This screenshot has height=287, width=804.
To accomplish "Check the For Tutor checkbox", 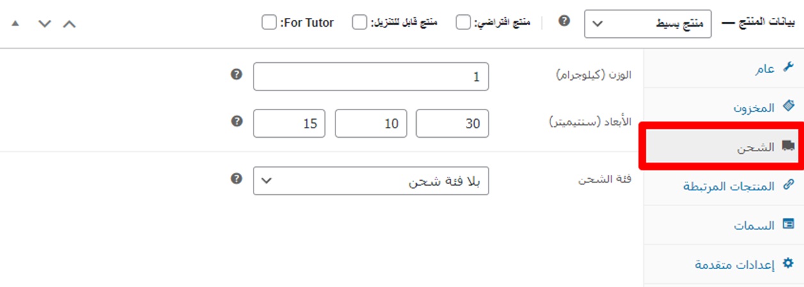I will click(269, 23).
